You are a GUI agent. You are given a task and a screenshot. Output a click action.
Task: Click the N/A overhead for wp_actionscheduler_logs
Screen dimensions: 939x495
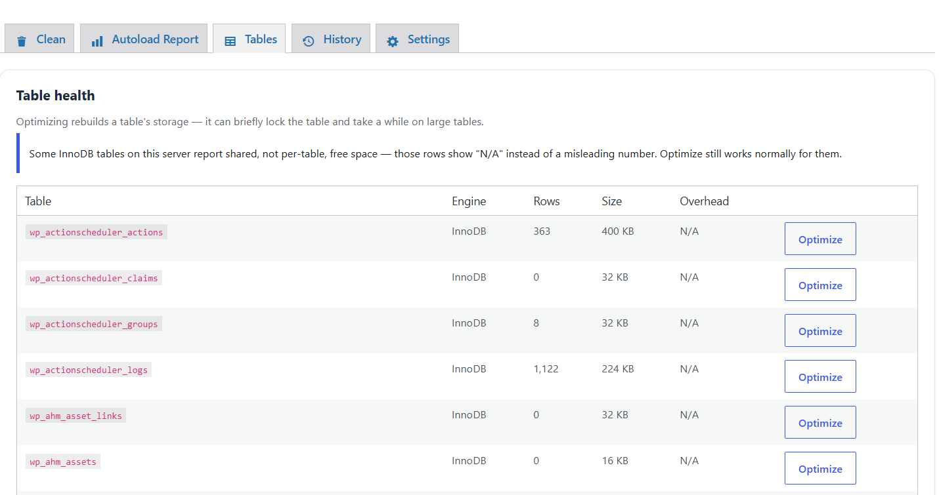coord(689,369)
